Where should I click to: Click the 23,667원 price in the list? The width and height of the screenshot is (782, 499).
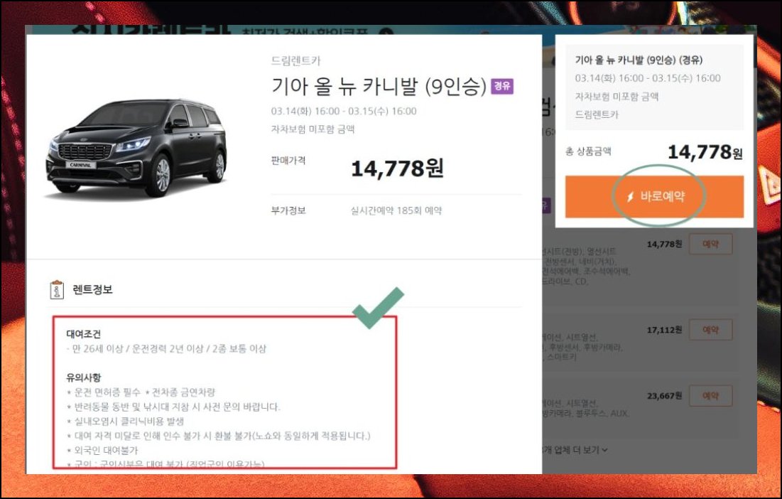[664, 396]
